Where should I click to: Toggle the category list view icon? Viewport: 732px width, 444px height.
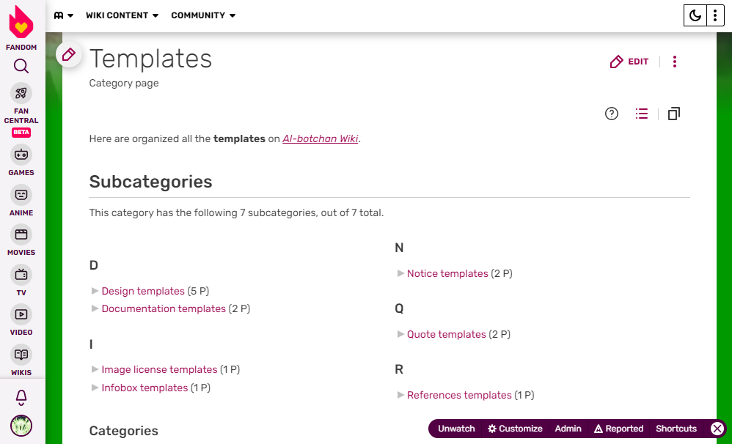(x=642, y=114)
